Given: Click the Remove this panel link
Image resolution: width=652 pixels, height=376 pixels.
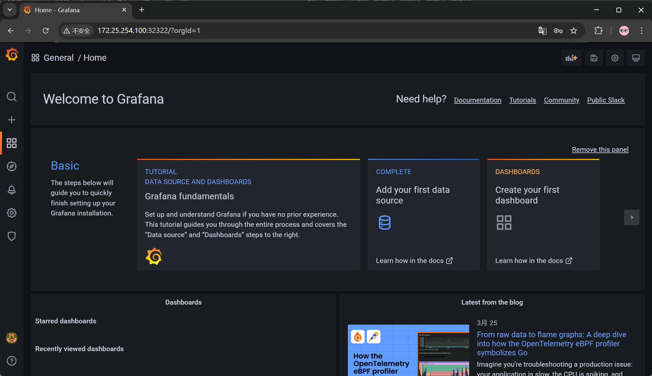Looking at the screenshot, I should pyautogui.click(x=600, y=150).
